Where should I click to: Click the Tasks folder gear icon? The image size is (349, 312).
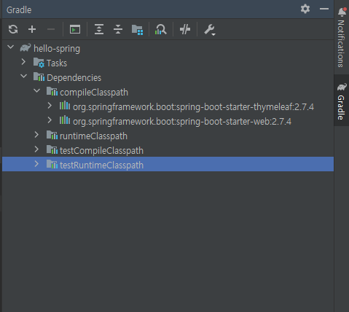click(39, 63)
